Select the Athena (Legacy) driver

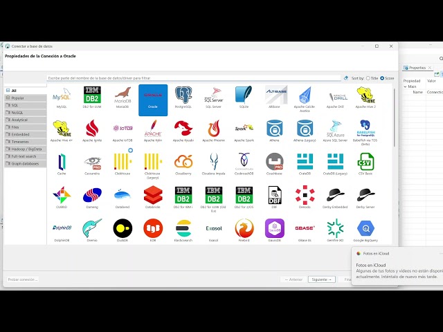pos(305,131)
